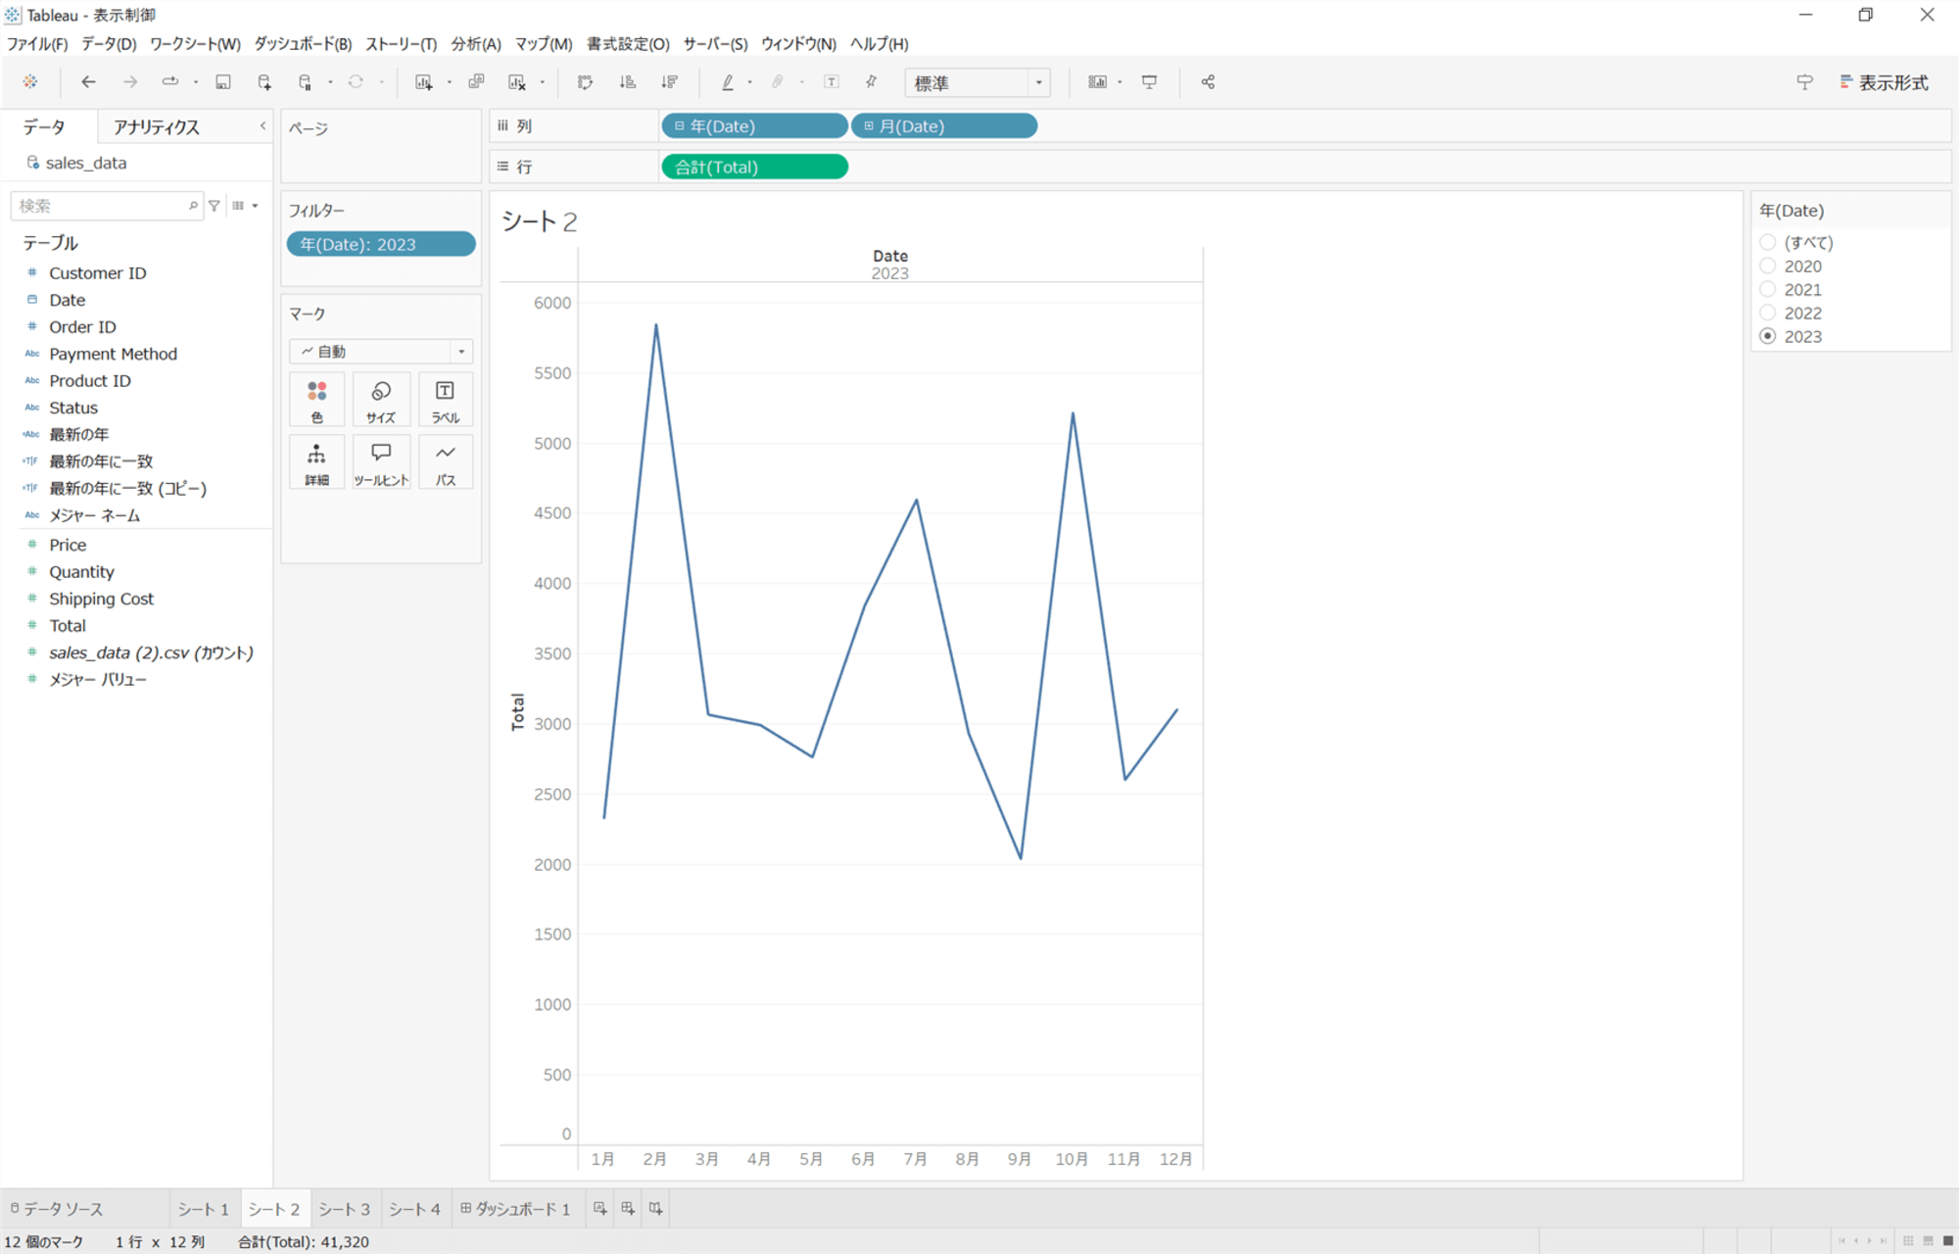Click the 年(Date) pill in columns shelf
Screen dimensions: 1959x1254
tap(754, 126)
